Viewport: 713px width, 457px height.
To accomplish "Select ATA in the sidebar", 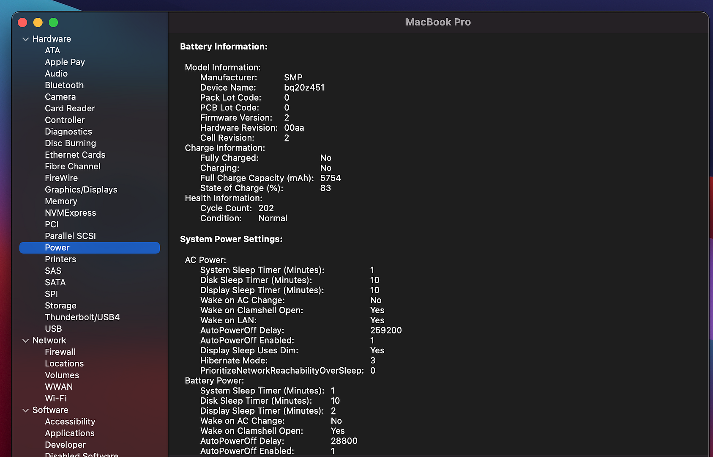I will [x=52, y=50].
